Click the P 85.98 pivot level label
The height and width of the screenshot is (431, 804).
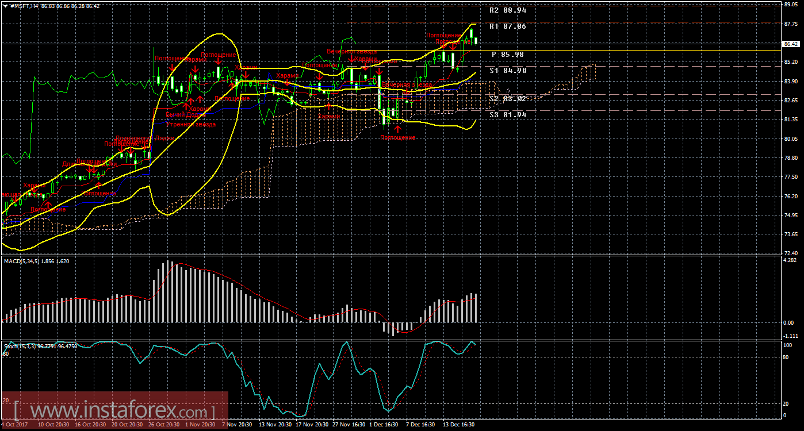pos(507,54)
